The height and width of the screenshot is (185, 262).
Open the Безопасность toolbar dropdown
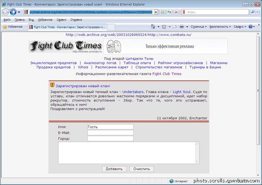tap(220, 27)
